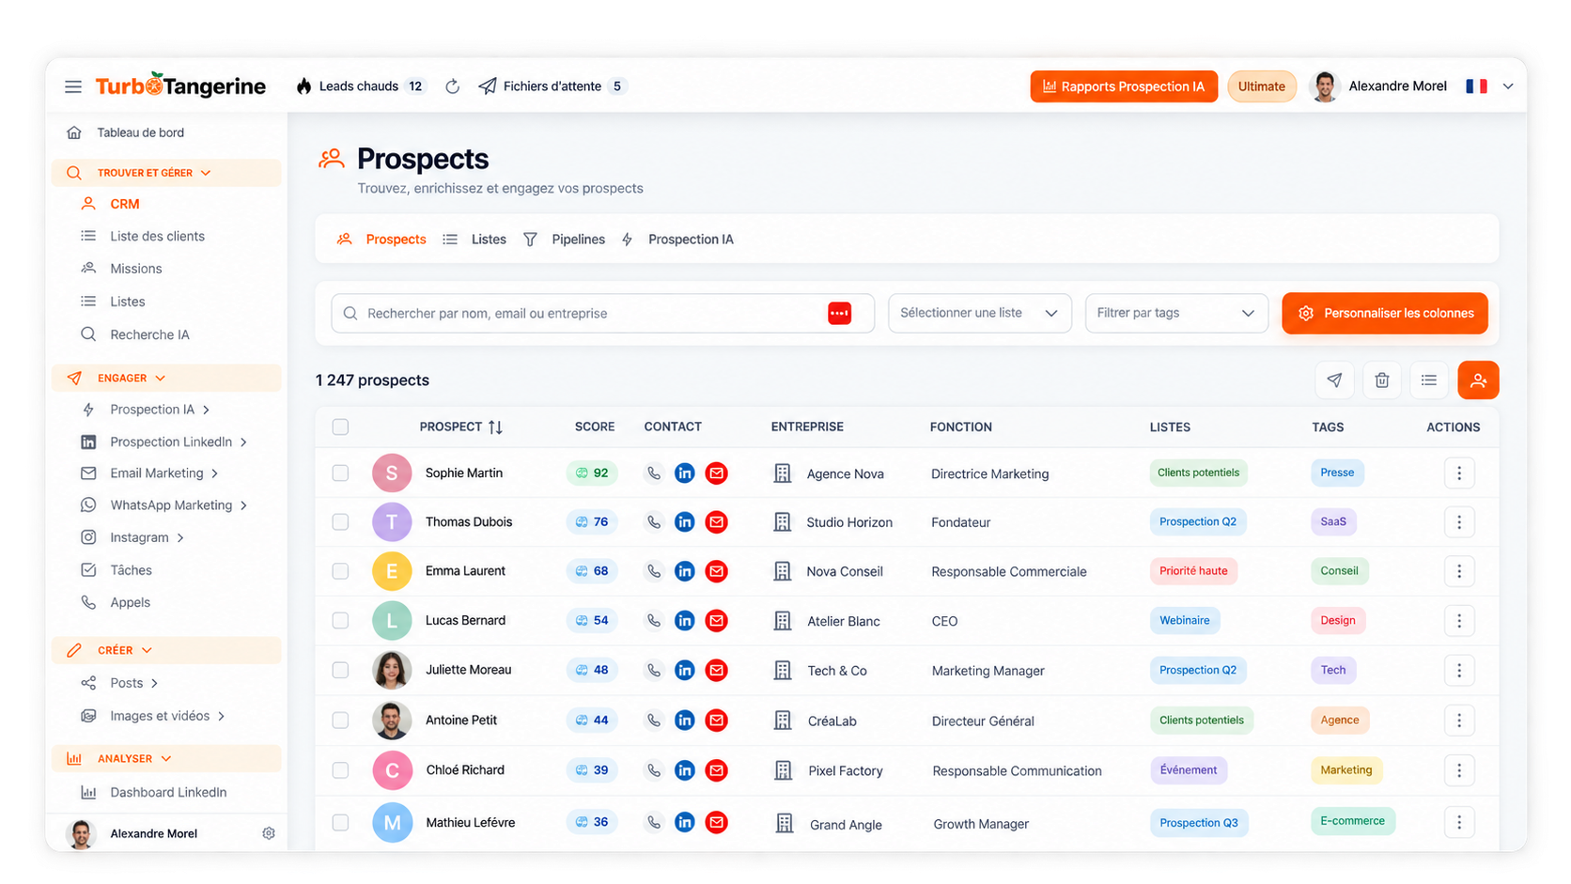Screen dimensions: 1571x884
Task: Open the user account dropdown chevron
Action: [x=1508, y=86]
